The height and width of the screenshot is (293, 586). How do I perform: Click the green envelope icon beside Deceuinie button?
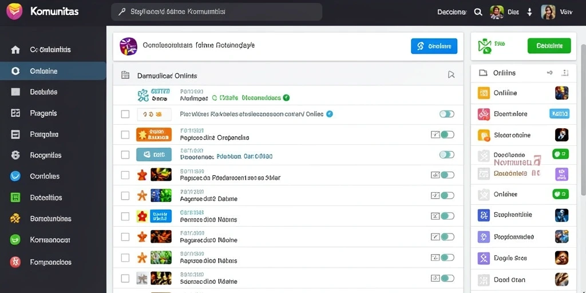click(484, 46)
